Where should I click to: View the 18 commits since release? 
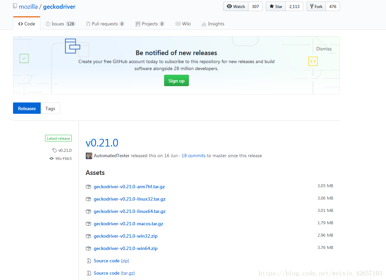click(x=194, y=156)
